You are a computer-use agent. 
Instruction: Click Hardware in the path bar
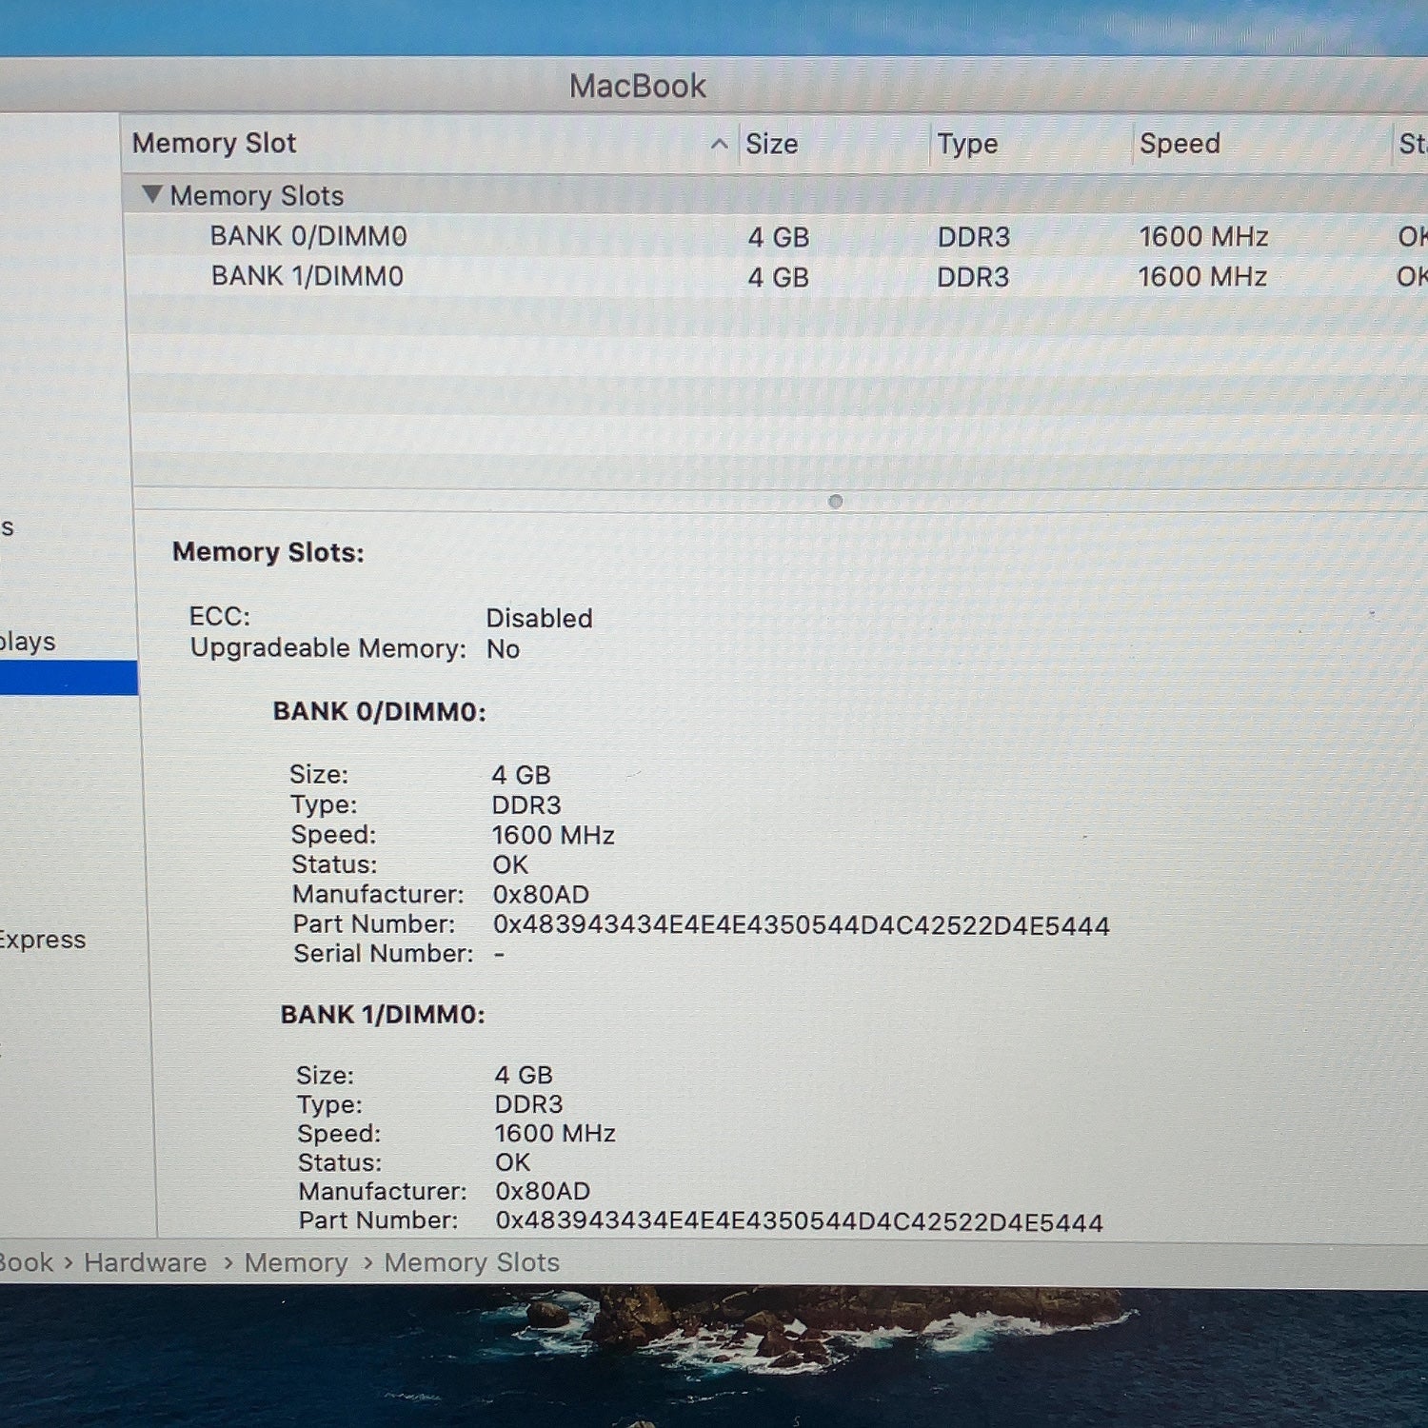146,1262
